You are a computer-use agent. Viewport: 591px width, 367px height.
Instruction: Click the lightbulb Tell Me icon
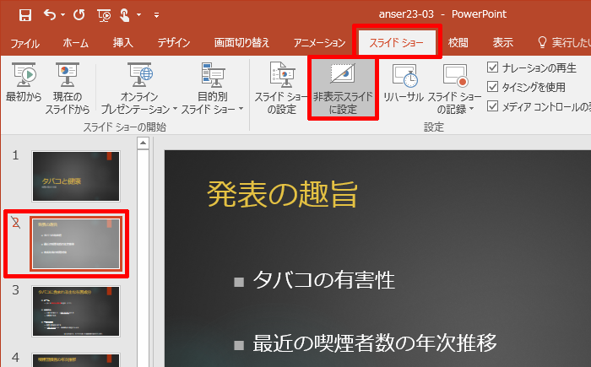542,42
